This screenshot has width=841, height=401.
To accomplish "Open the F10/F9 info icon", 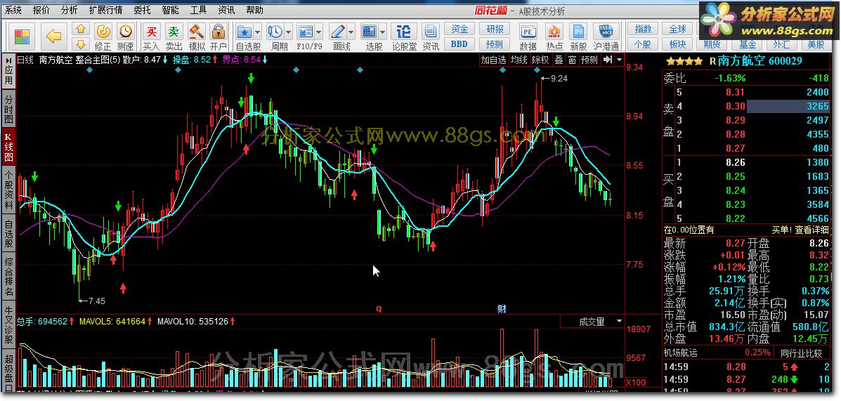I will pyautogui.click(x=305, y=31).
